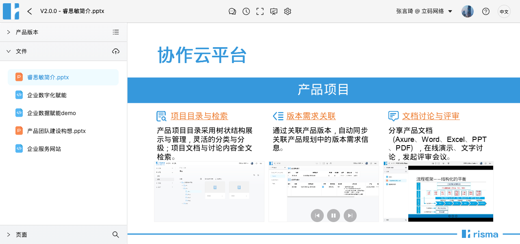This screenshot has width=520, height=244.
Task: Upload a file using the cloud upload icon
Action: pyautogui.click(x=116, y=51)
